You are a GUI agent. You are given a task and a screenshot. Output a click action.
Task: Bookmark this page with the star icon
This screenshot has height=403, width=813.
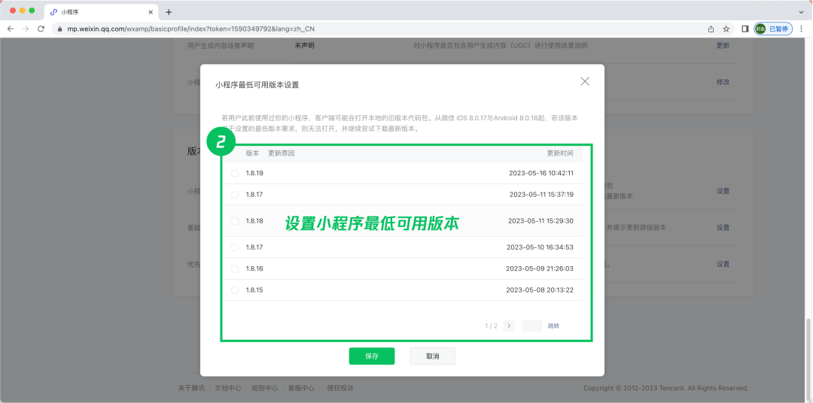(x=726, y=29)
